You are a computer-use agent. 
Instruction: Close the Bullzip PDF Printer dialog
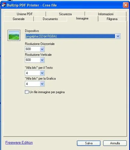pos(126,5)
